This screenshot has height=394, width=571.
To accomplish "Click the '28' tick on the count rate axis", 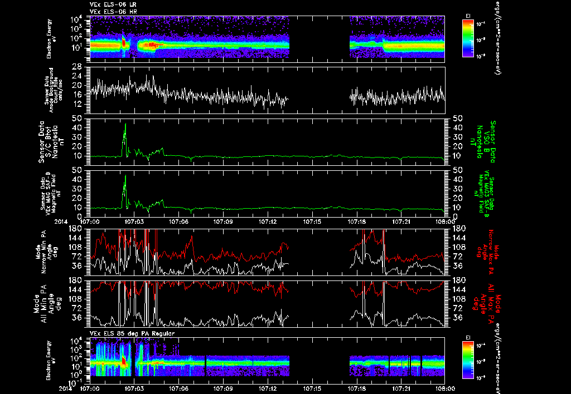I will [x=76, y=67].
